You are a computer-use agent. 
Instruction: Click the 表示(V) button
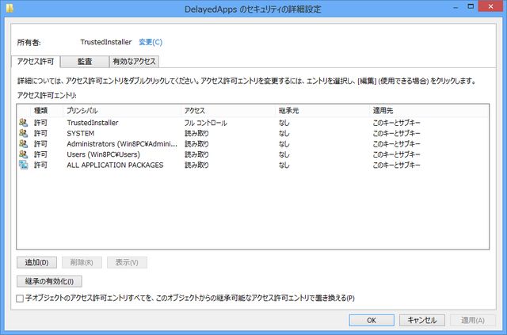[x=127, y=262]
